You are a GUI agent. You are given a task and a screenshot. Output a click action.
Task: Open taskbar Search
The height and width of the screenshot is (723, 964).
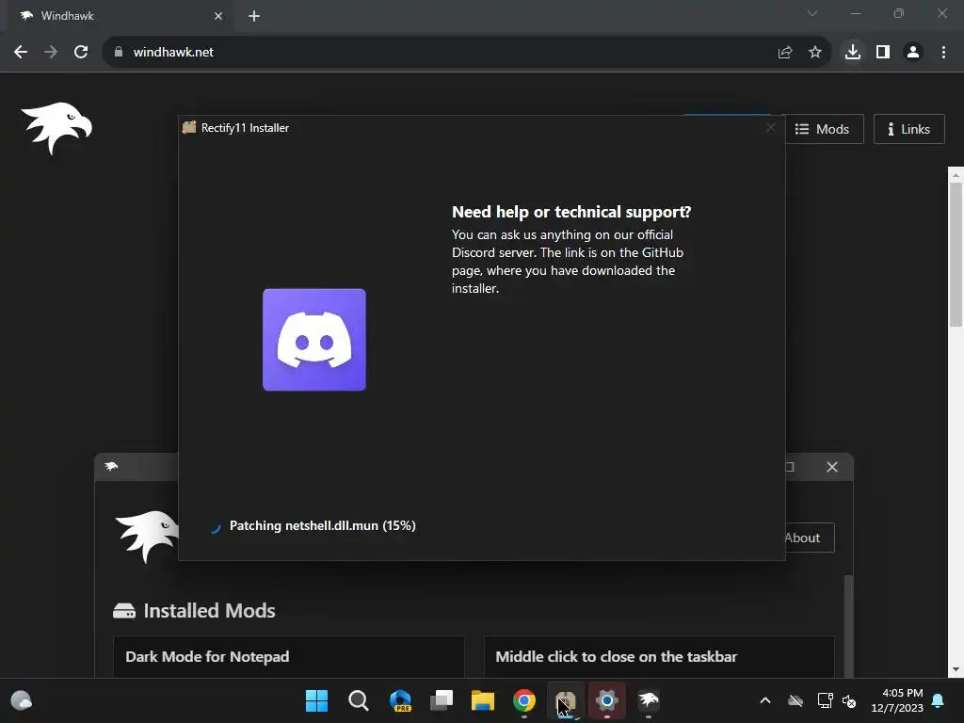359,700
